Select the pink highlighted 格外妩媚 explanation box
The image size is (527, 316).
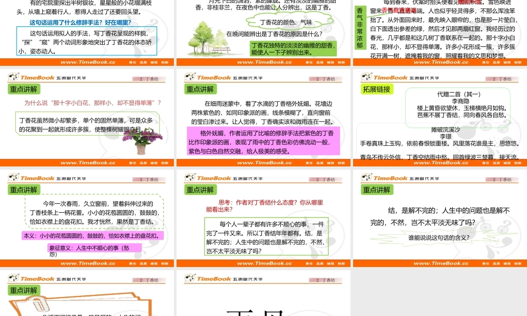coord(262,140)
